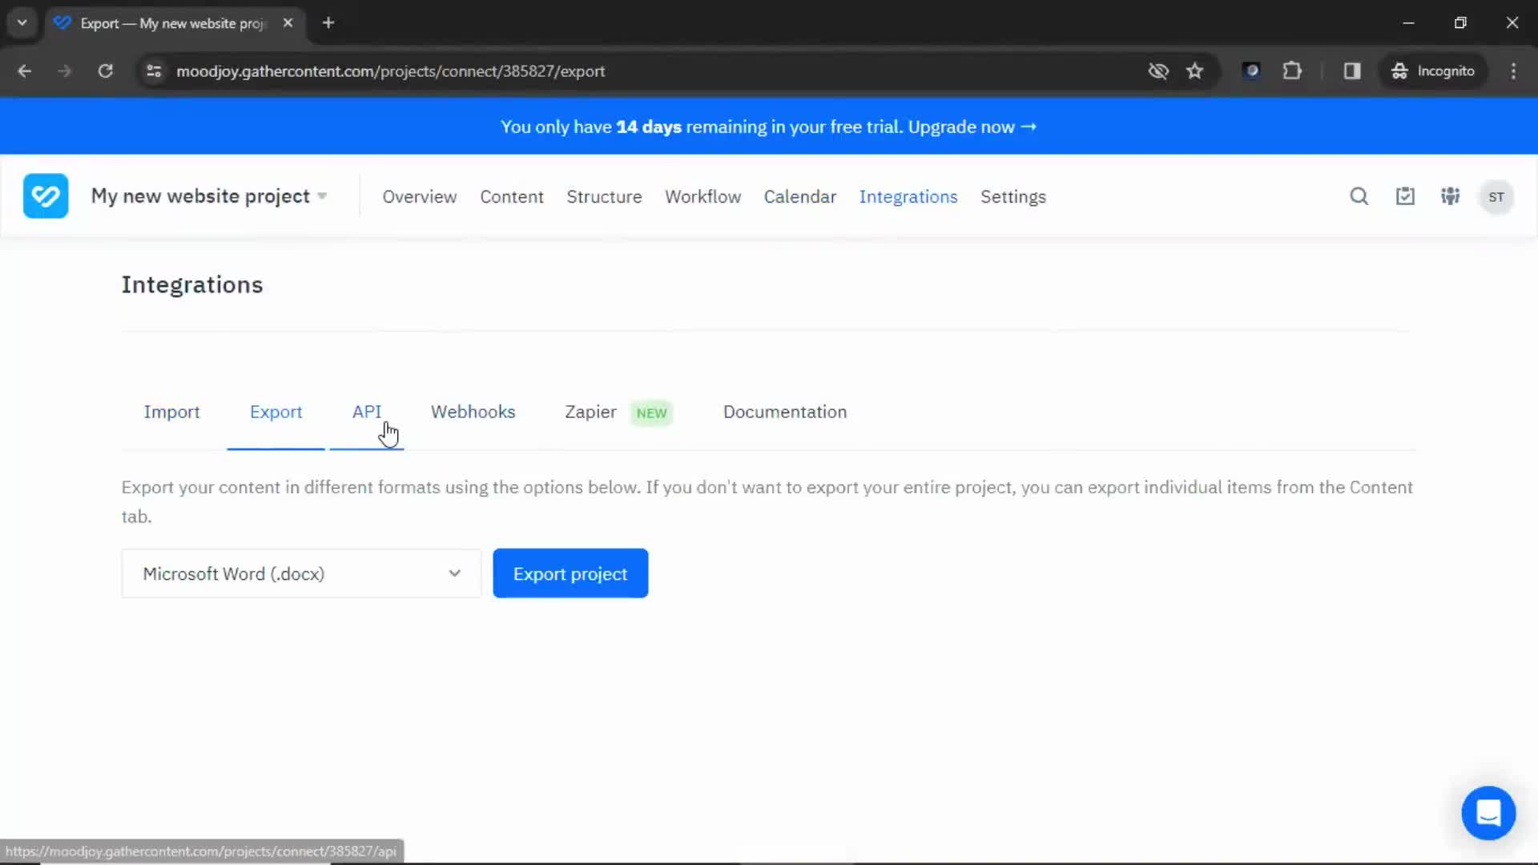The height and width of the screenshot is (865, 1538).
Task: Switch to the Import tab
Action: [x=171, y=412]
